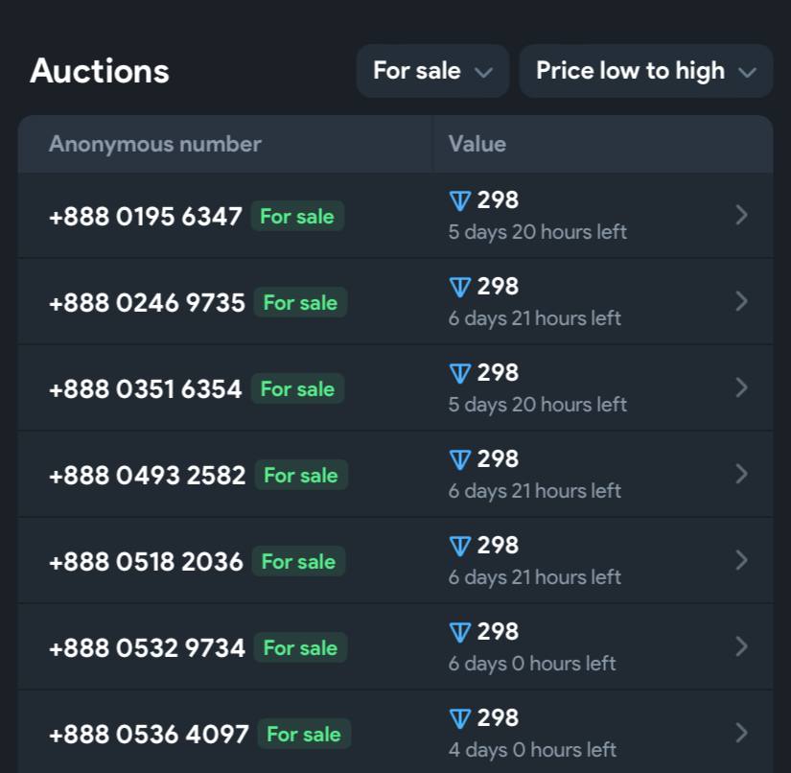Click the For sale badge on +888 0536 4097

click(x=303, y=734)
